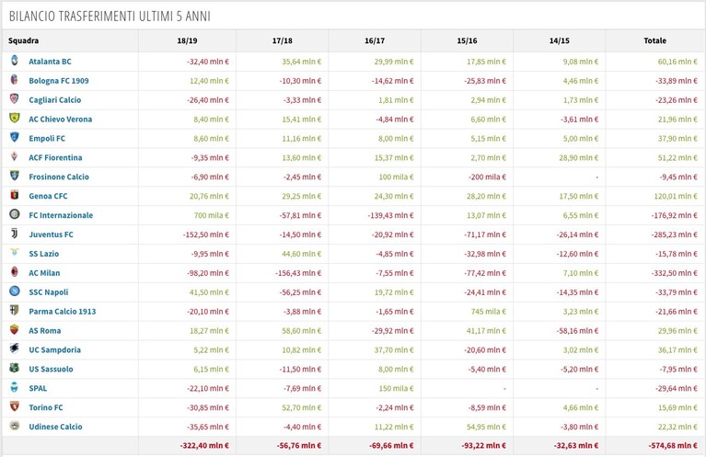Image resolution: width=706 pixels, height=457 pixels.
Task: Open the AC Milan team link
Action: tap(44, 273)
